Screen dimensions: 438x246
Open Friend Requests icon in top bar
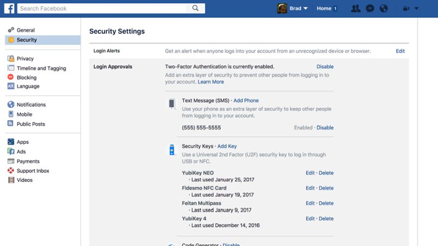355,8
